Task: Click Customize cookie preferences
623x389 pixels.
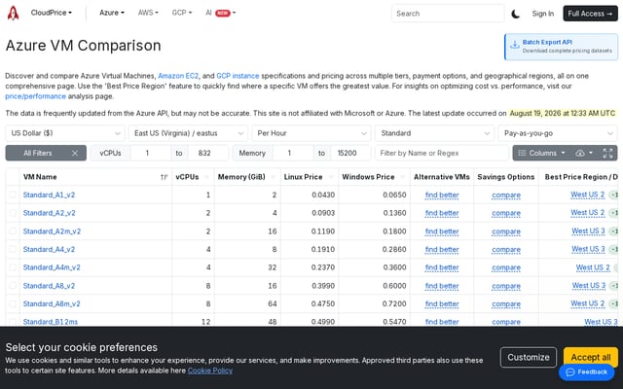Action: point(529,357)
